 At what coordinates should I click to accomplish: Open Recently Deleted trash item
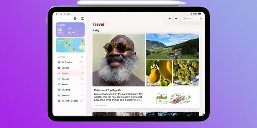click(x=70, y=101)
